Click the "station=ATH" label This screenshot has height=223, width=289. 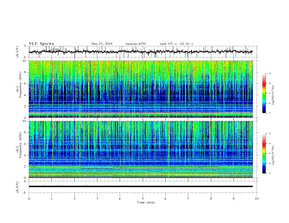point(135,44)
